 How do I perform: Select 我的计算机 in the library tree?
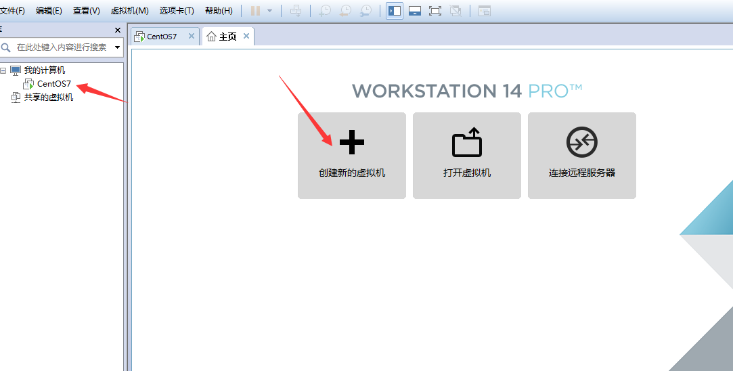tap(45, 70)
